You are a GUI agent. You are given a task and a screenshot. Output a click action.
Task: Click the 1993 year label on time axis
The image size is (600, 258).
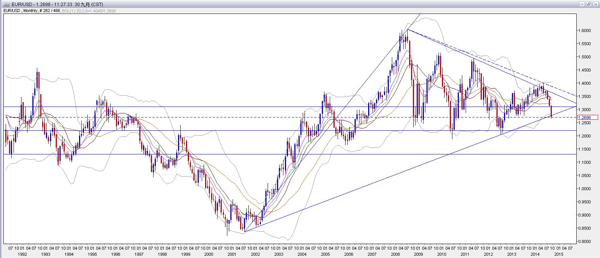tap(46, 254)
